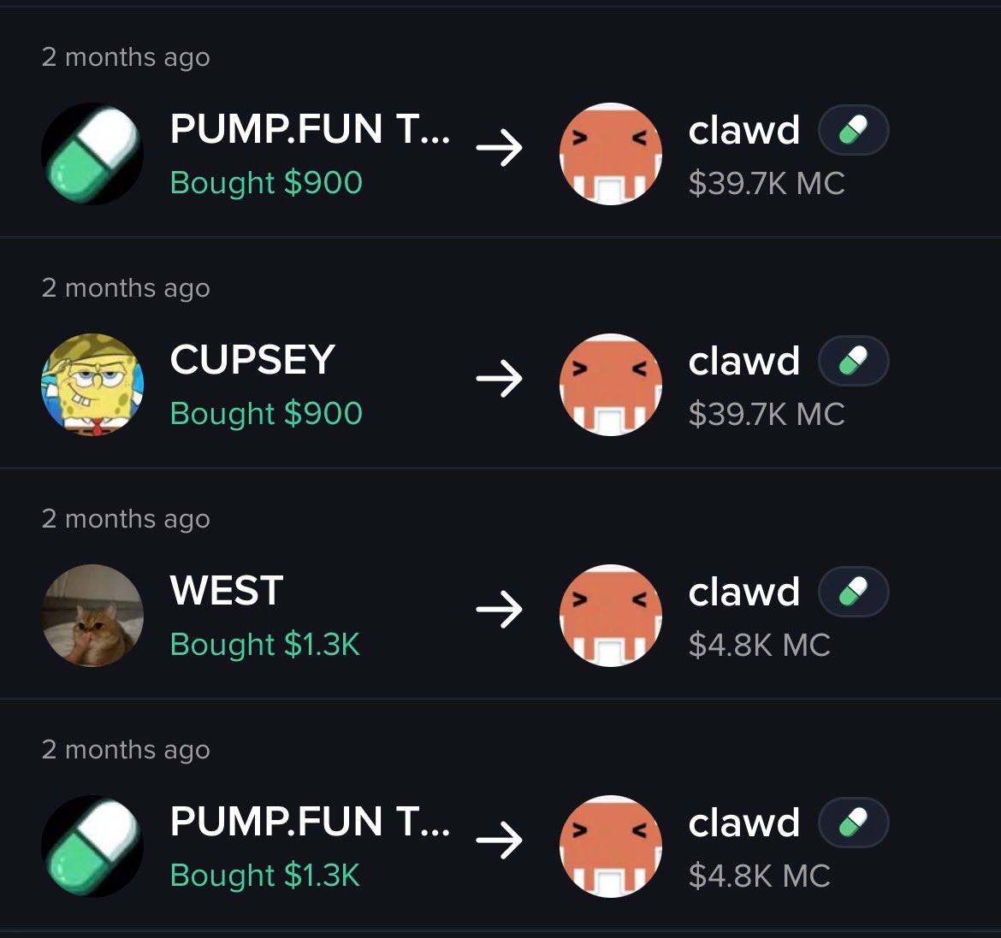
Task: Click the pill badge in CUPSEY row
Action: point(854,361)
